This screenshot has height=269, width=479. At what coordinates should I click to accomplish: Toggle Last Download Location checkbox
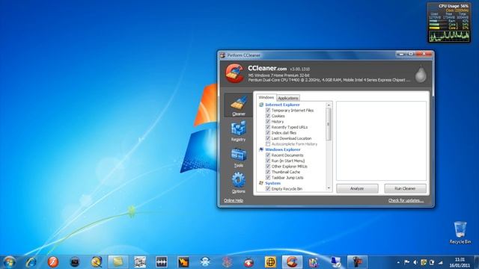pos(268,138)
